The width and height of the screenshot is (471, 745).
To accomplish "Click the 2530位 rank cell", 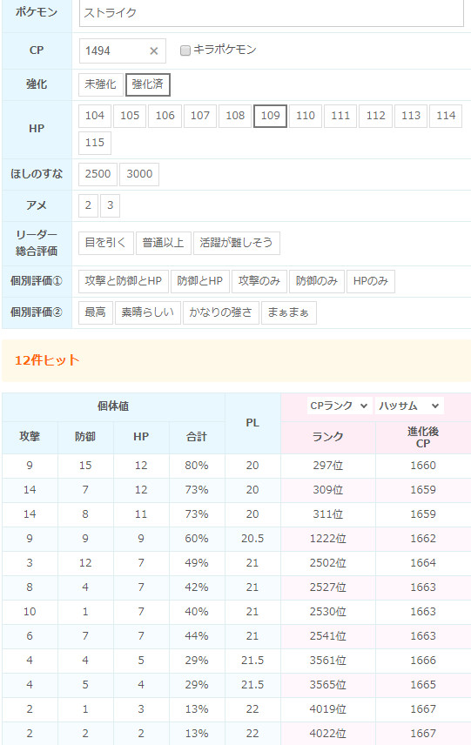I will click(328, 612).
